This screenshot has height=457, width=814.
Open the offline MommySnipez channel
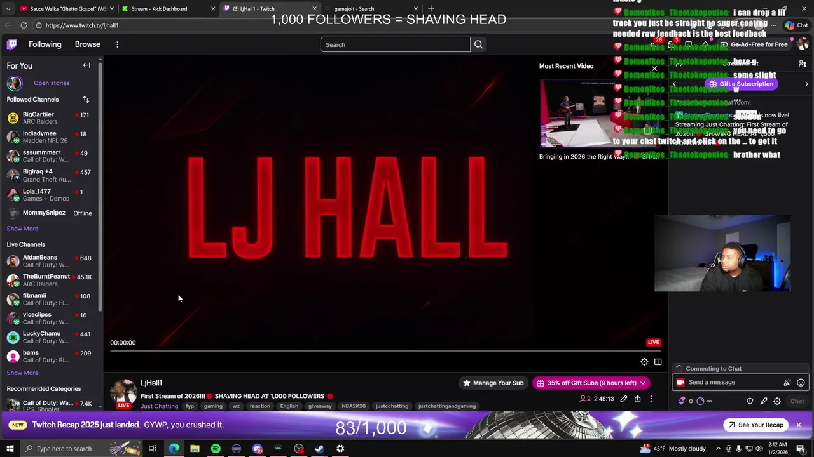(x=50, y=213)
